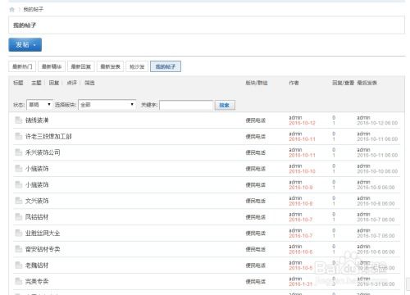Open the 状态 status dropdown
This screenshot has height=295, width=410.
[x=39, y=105]
